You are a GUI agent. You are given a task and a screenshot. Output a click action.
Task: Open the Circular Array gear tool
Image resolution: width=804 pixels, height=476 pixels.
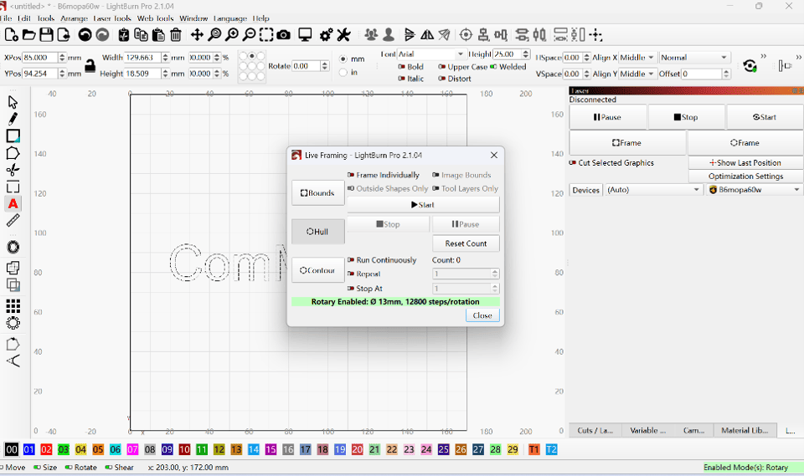[x=13, y=323]
